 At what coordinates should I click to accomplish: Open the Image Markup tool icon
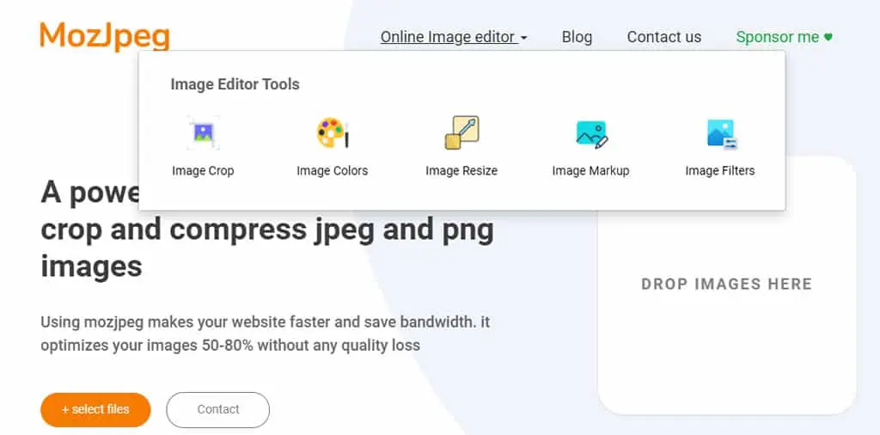pos(591,134)
